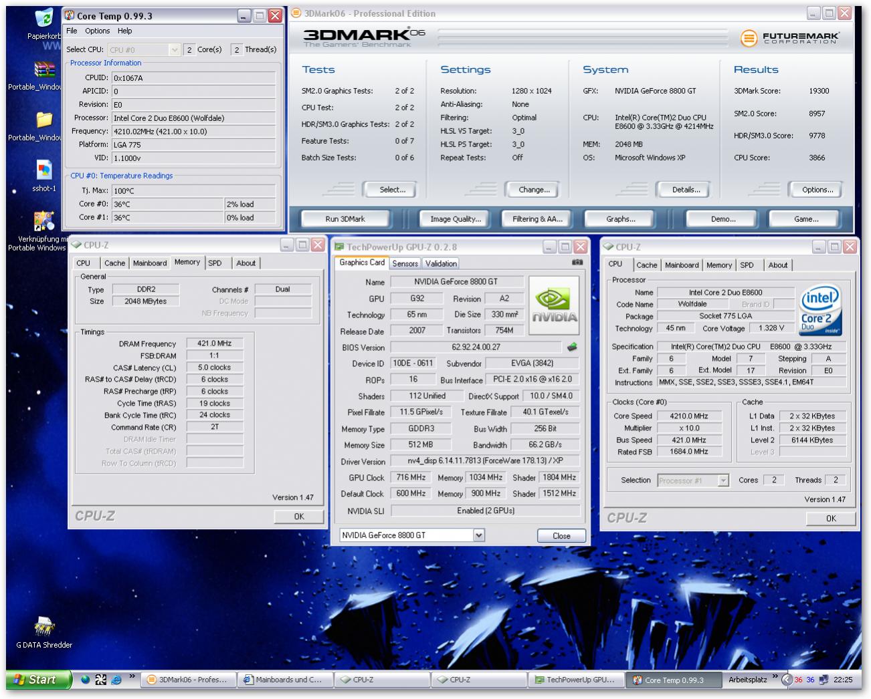871x699 pixels.
Task: Click the NVIDIA logo in GPU-Z
Action: (x=554, y=305)
